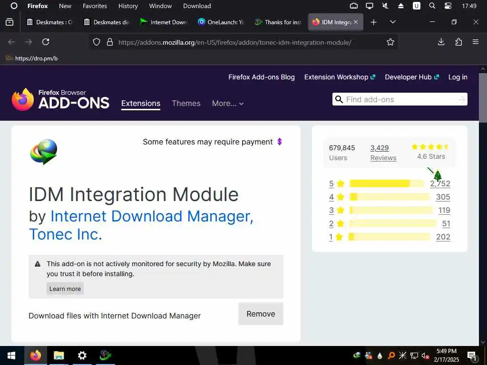
Task: Open the 3,429 Reviews link
Action: (x=383, y=153)
